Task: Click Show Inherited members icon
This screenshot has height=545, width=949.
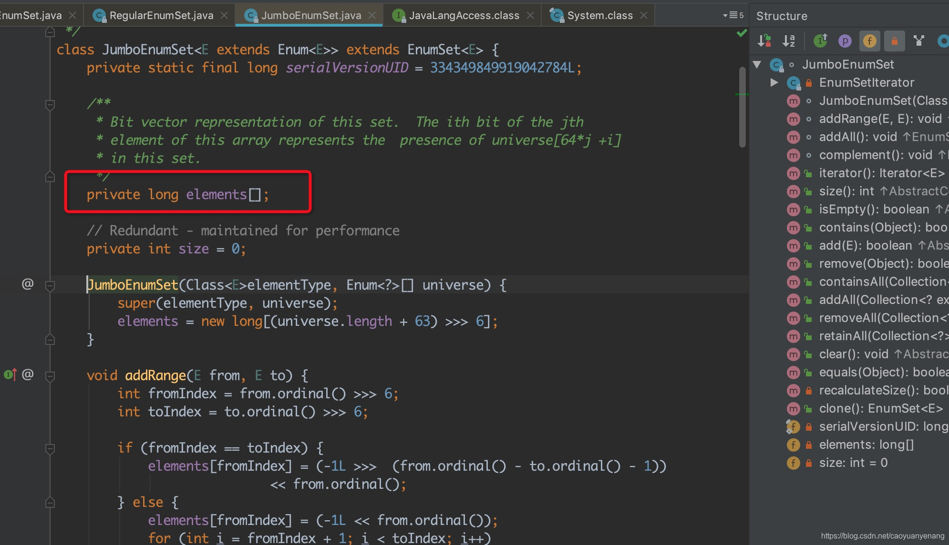Action: (820, 41)
